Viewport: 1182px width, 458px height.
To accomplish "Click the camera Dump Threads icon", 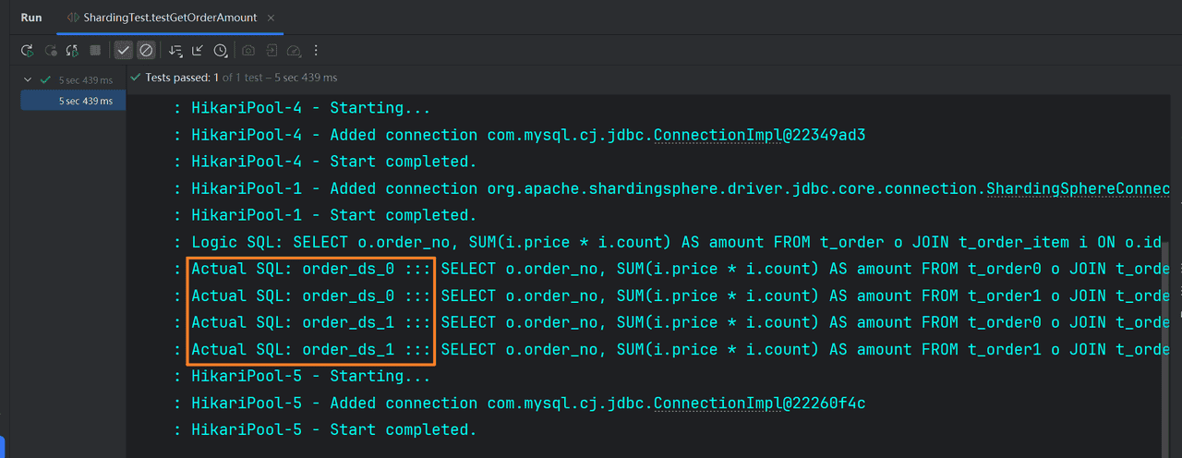I will coord(248,51).
